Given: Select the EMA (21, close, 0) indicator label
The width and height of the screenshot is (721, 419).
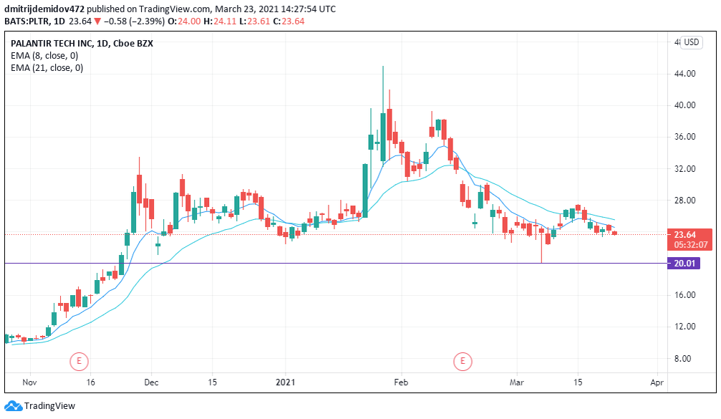Looking at the screenshot, I should (x=47, y=67).
